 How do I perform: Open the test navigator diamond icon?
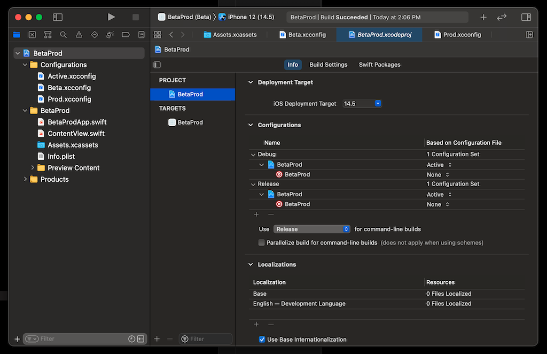(x=95, y=35)
